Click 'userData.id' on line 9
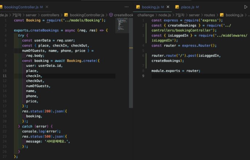Viewport: 250px width, 160px height. coord(50,66)
